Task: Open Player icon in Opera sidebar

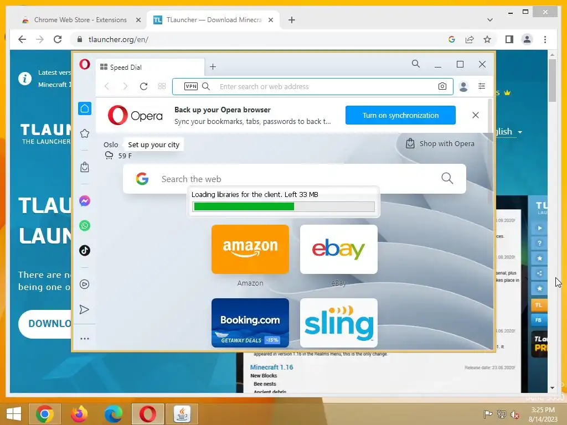Action: [85, 284]
